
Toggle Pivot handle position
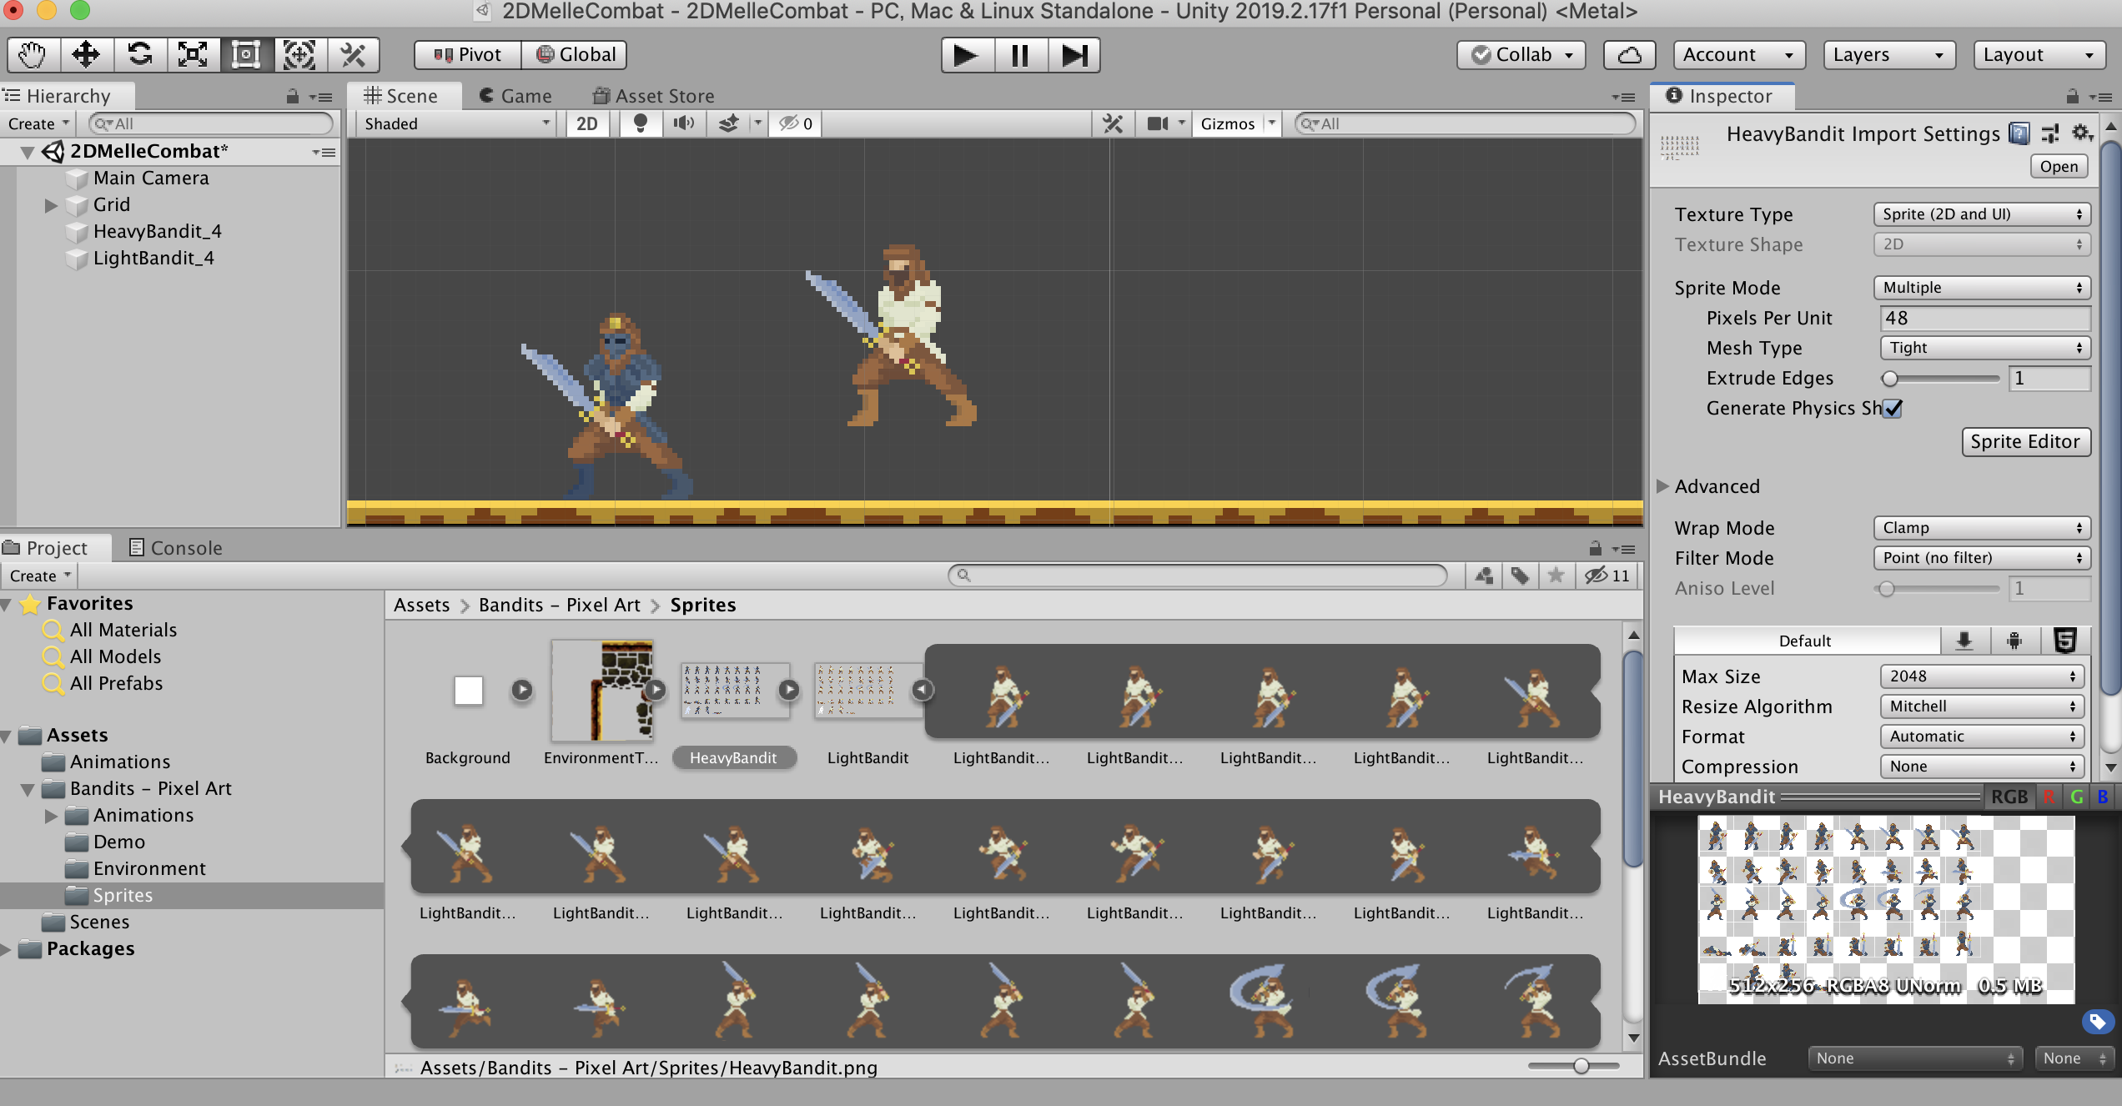pos(468,55)
